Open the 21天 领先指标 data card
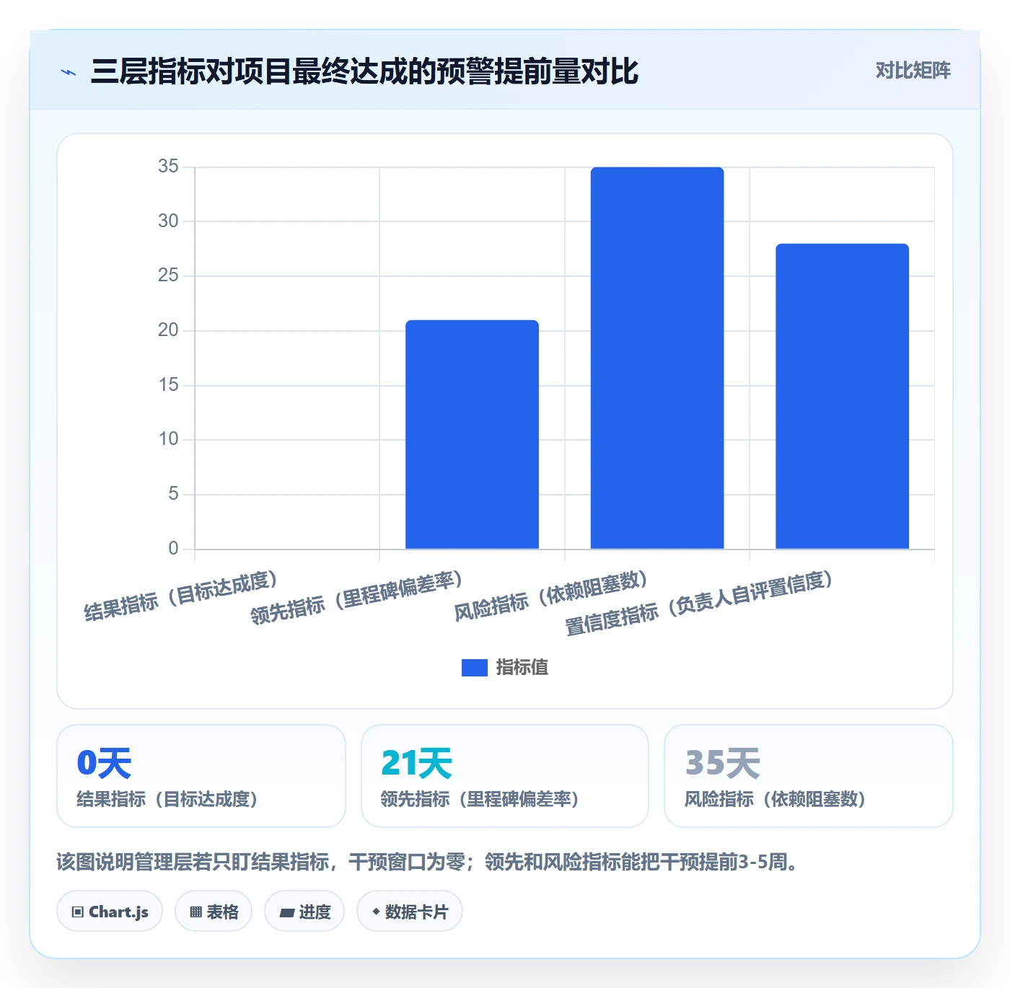This screenshot has height=988, width=1010. click(505, 776)
